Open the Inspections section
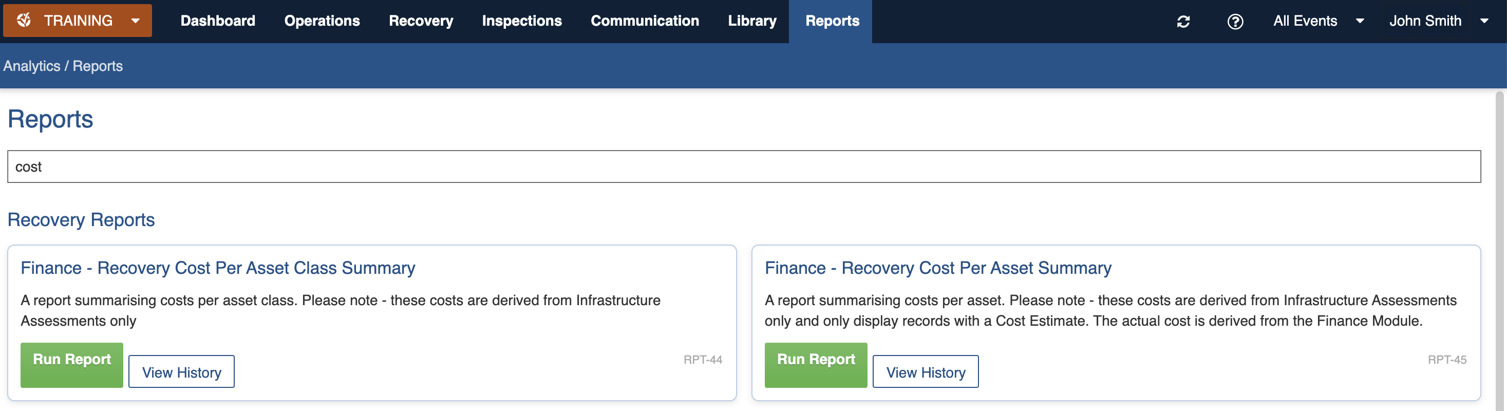The width and height of the screenshot is (1507, 411). coord(521,21)
